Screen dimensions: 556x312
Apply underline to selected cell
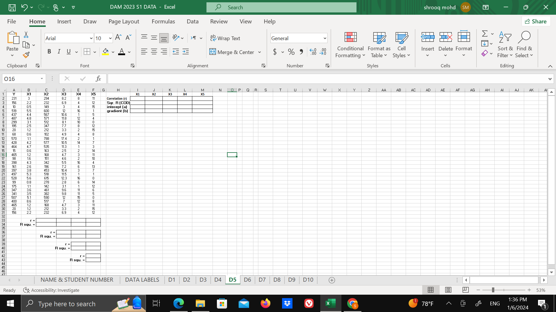(68, 51)
